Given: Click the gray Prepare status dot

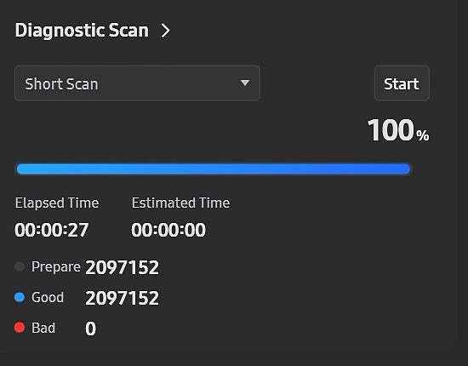Looking at the screenshot, I should (x=20, y=266).
